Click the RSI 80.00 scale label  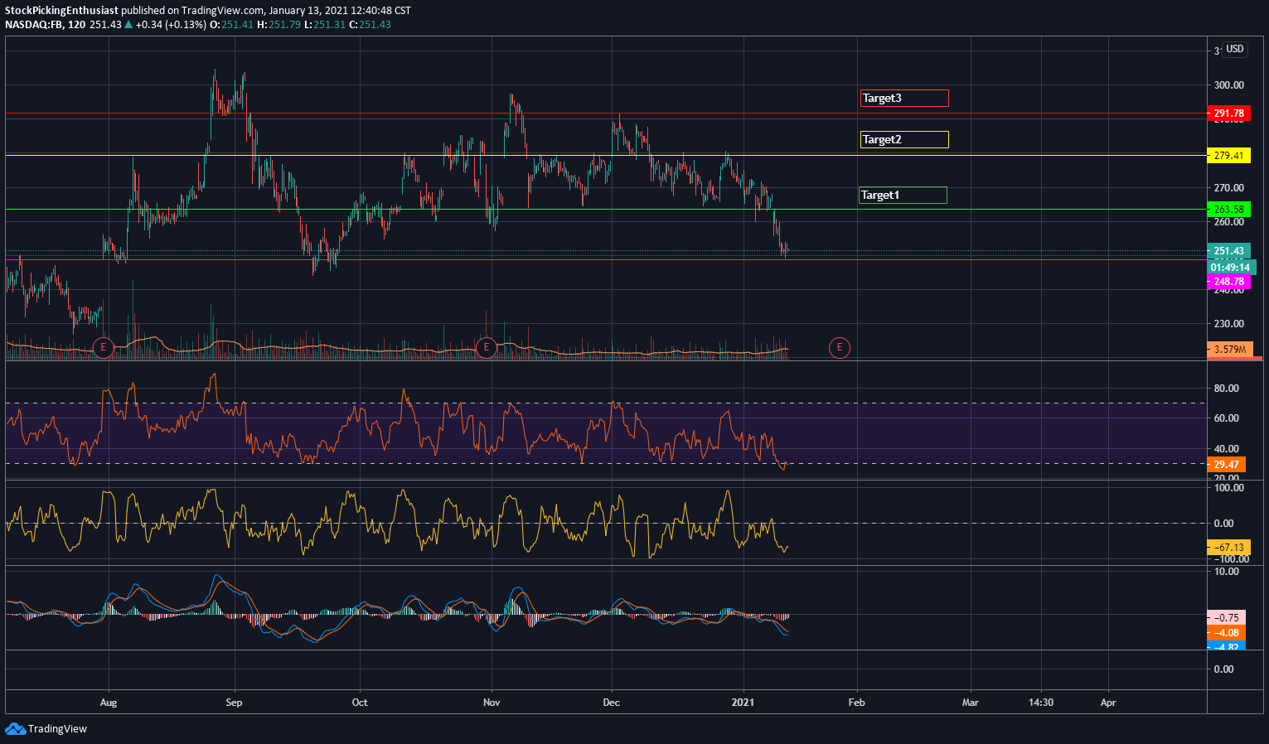click(1226, 389)
